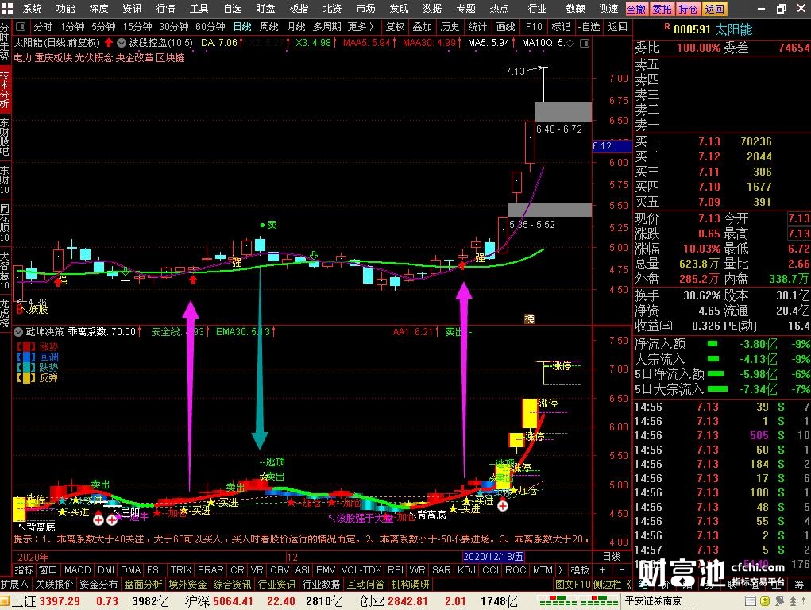Switch to 5分钟 period
This screenshot has width=811, height=610.
click(103, 26)
